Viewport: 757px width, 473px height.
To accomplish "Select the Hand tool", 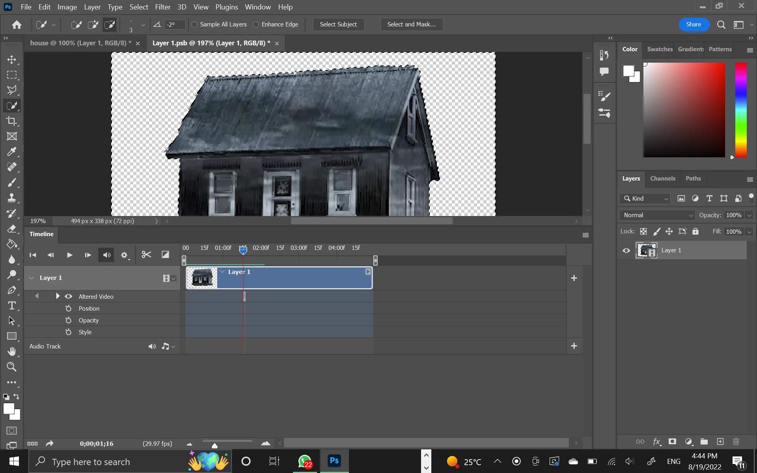I will pos(11,351).
